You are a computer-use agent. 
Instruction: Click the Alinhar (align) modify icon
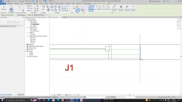(48, 7)
